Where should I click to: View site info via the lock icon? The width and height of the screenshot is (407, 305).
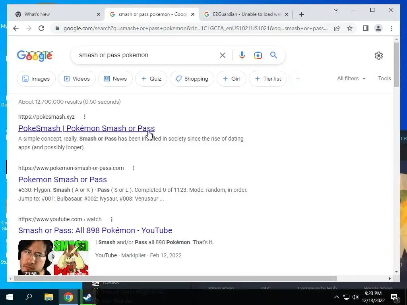57,28
